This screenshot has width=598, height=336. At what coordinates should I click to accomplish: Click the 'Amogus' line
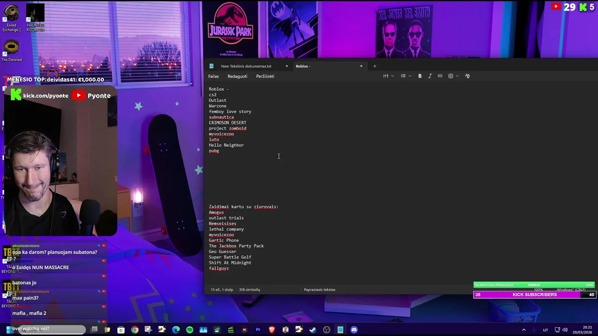pyautogui.click(x=216, y=212)
